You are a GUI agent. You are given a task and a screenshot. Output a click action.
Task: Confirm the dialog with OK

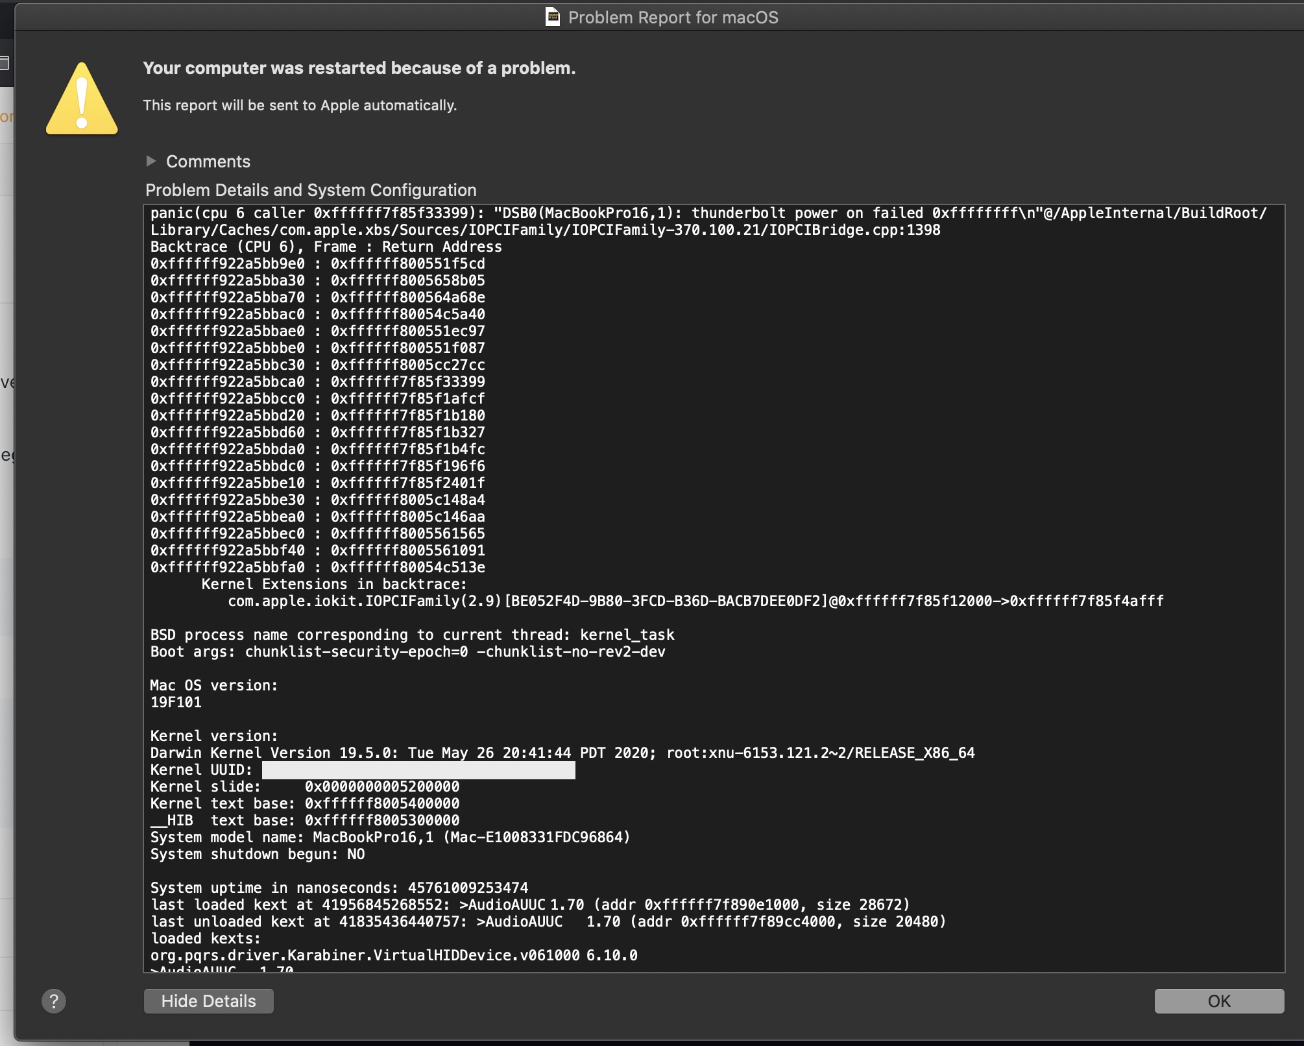pyautogui.click(x=1218, y=1001)
